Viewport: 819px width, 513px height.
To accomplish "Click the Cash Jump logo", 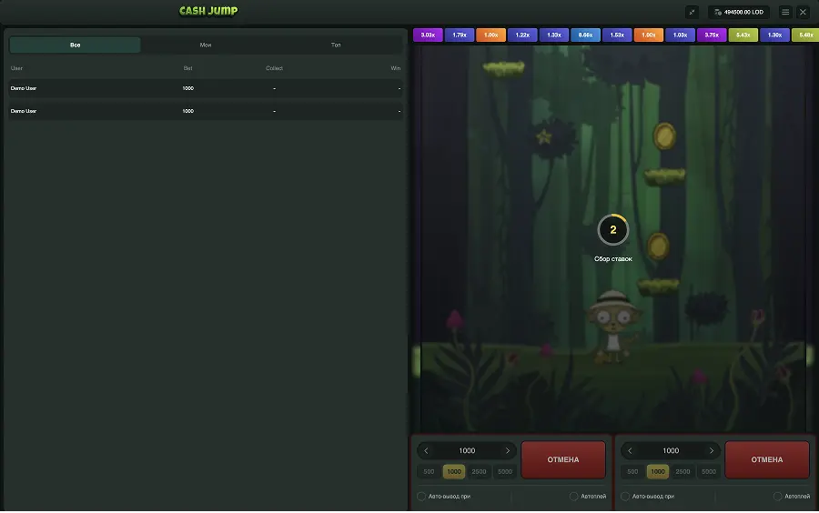I will tap(208, 11).
